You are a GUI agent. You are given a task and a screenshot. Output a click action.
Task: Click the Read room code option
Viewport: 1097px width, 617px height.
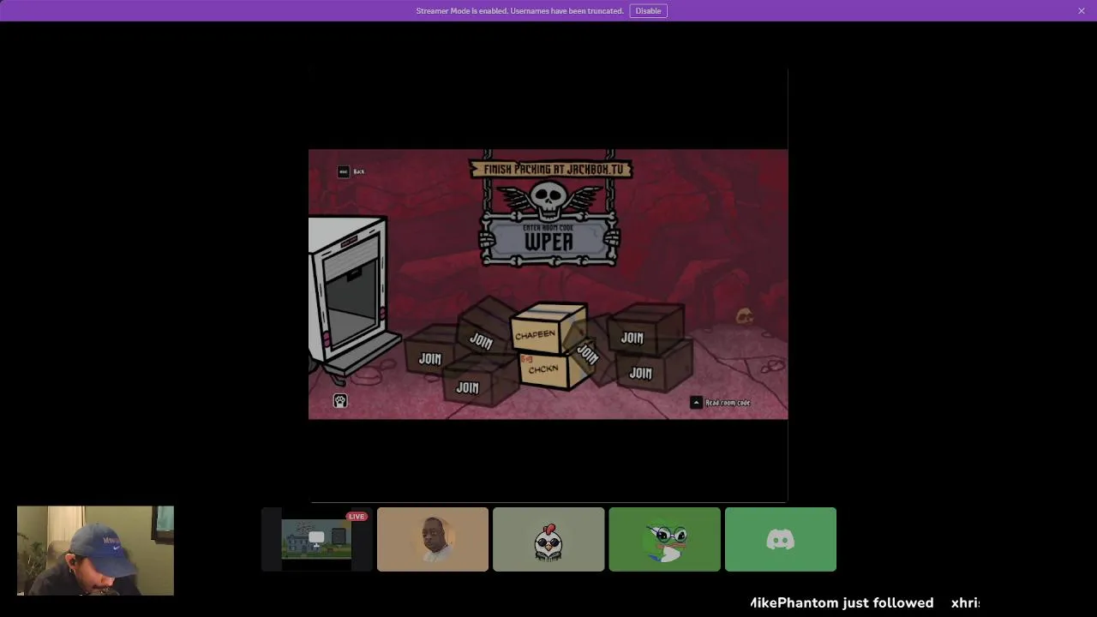(x=721, y=403)
